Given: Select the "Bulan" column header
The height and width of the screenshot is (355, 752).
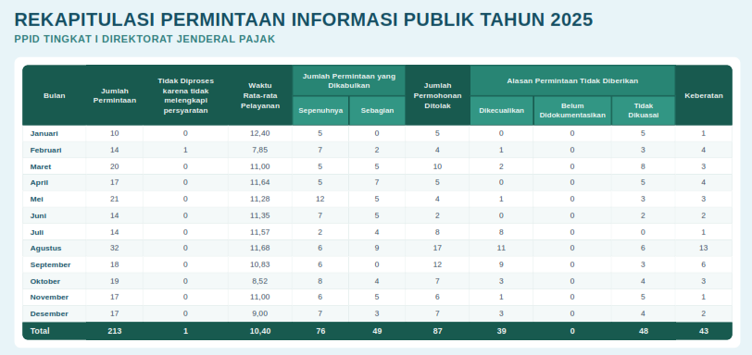Looking at the screenshot, I should [55, 95].
